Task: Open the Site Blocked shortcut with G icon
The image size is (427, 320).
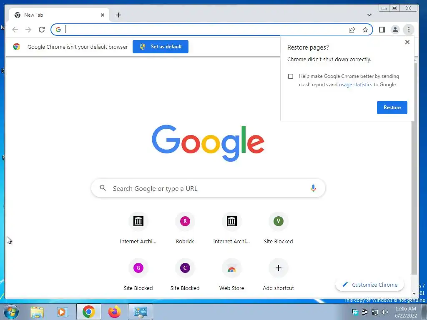Action: pyautogui.click(x=138, y=275)
